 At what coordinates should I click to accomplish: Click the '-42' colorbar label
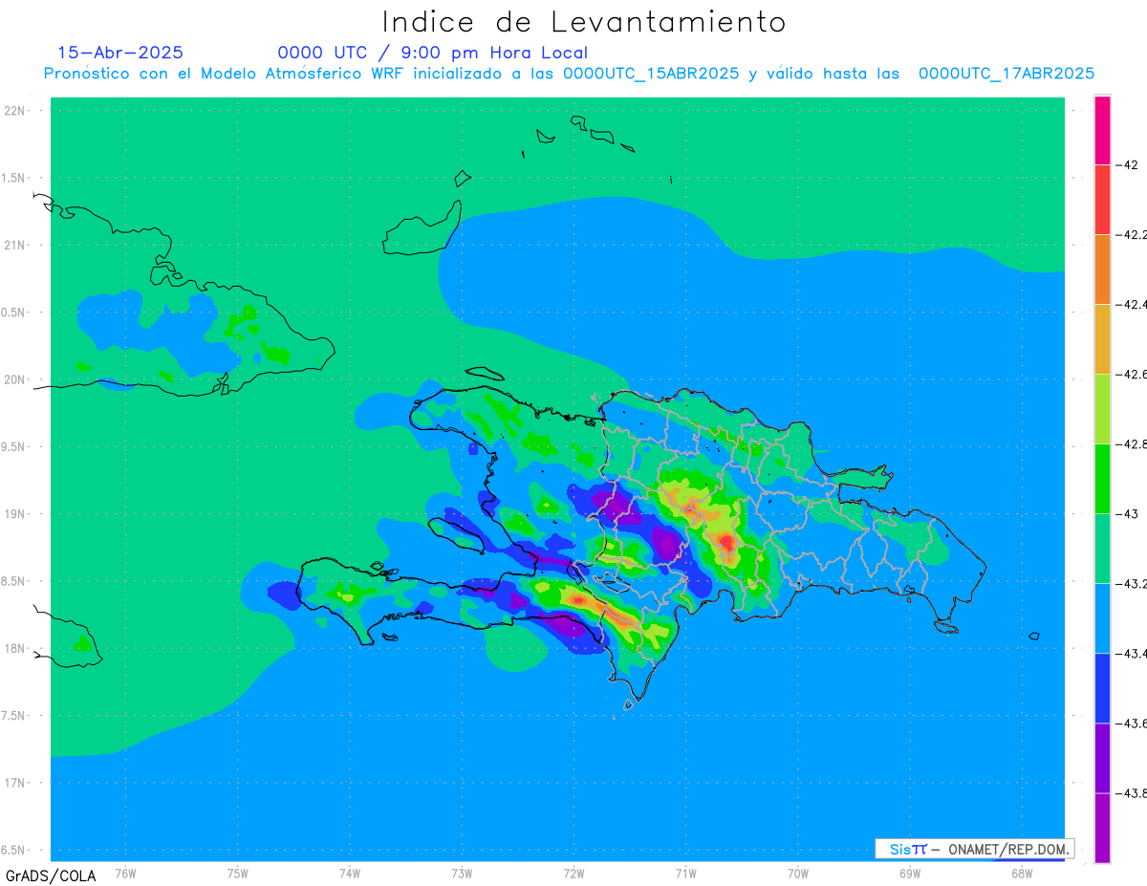click(1127, 164)
